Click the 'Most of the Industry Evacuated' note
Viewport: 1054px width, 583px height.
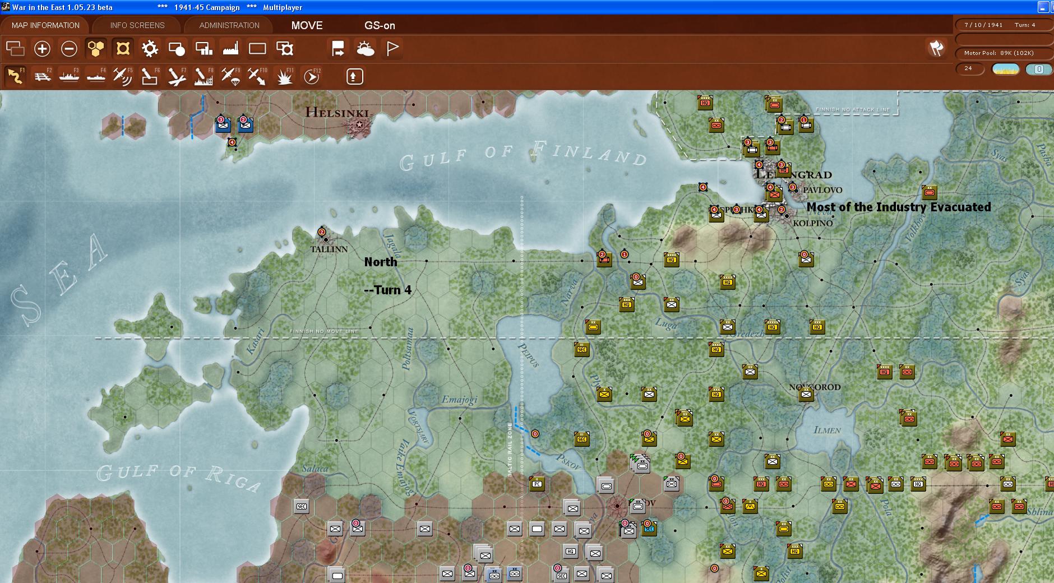pyautogui.click(x=899, y=207)
